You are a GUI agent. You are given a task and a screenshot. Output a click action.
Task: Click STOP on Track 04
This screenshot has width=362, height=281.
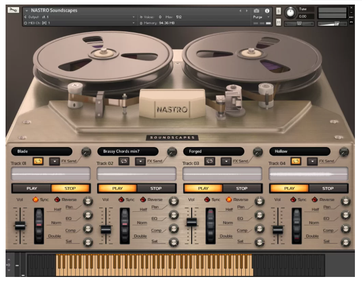(328, 189)
